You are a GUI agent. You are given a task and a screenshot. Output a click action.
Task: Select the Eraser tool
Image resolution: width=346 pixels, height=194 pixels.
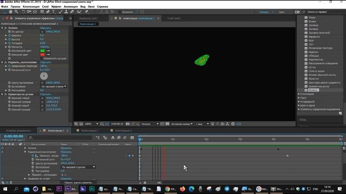[72, 12]
